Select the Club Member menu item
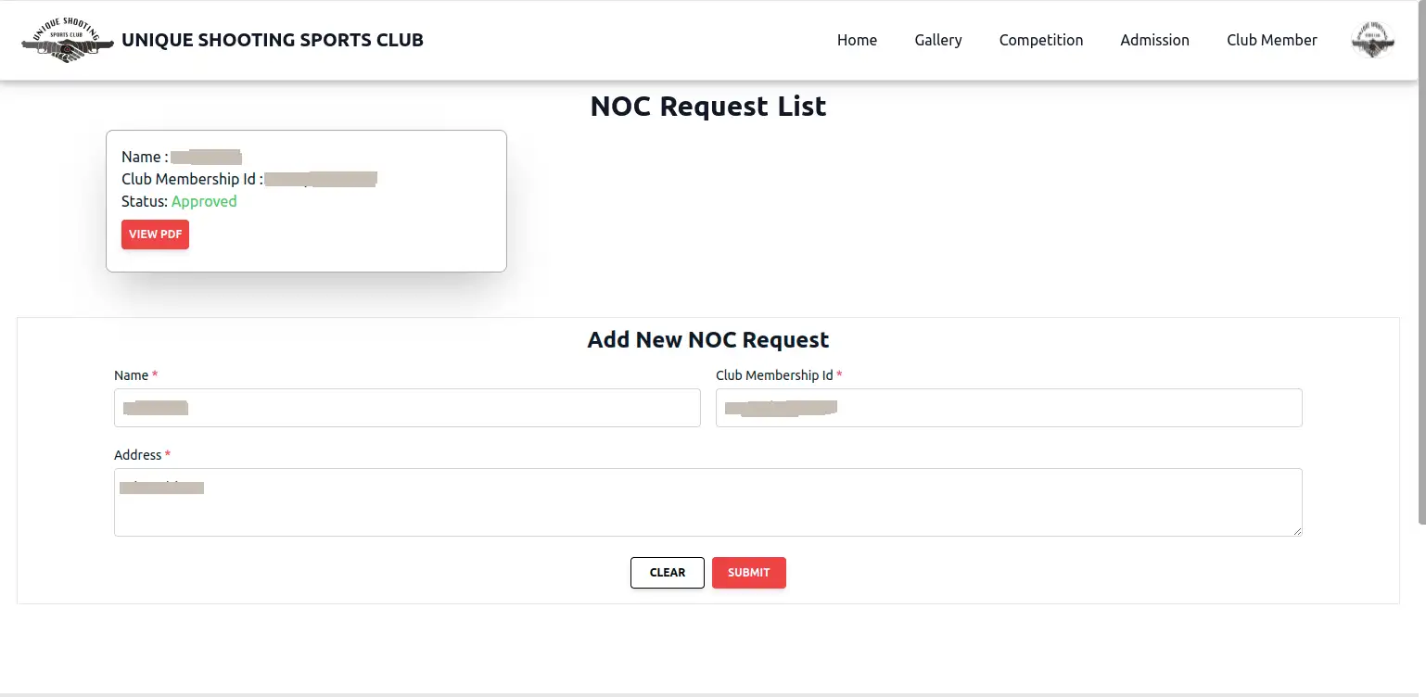The image size is (1426, 697). (1271, 40)
